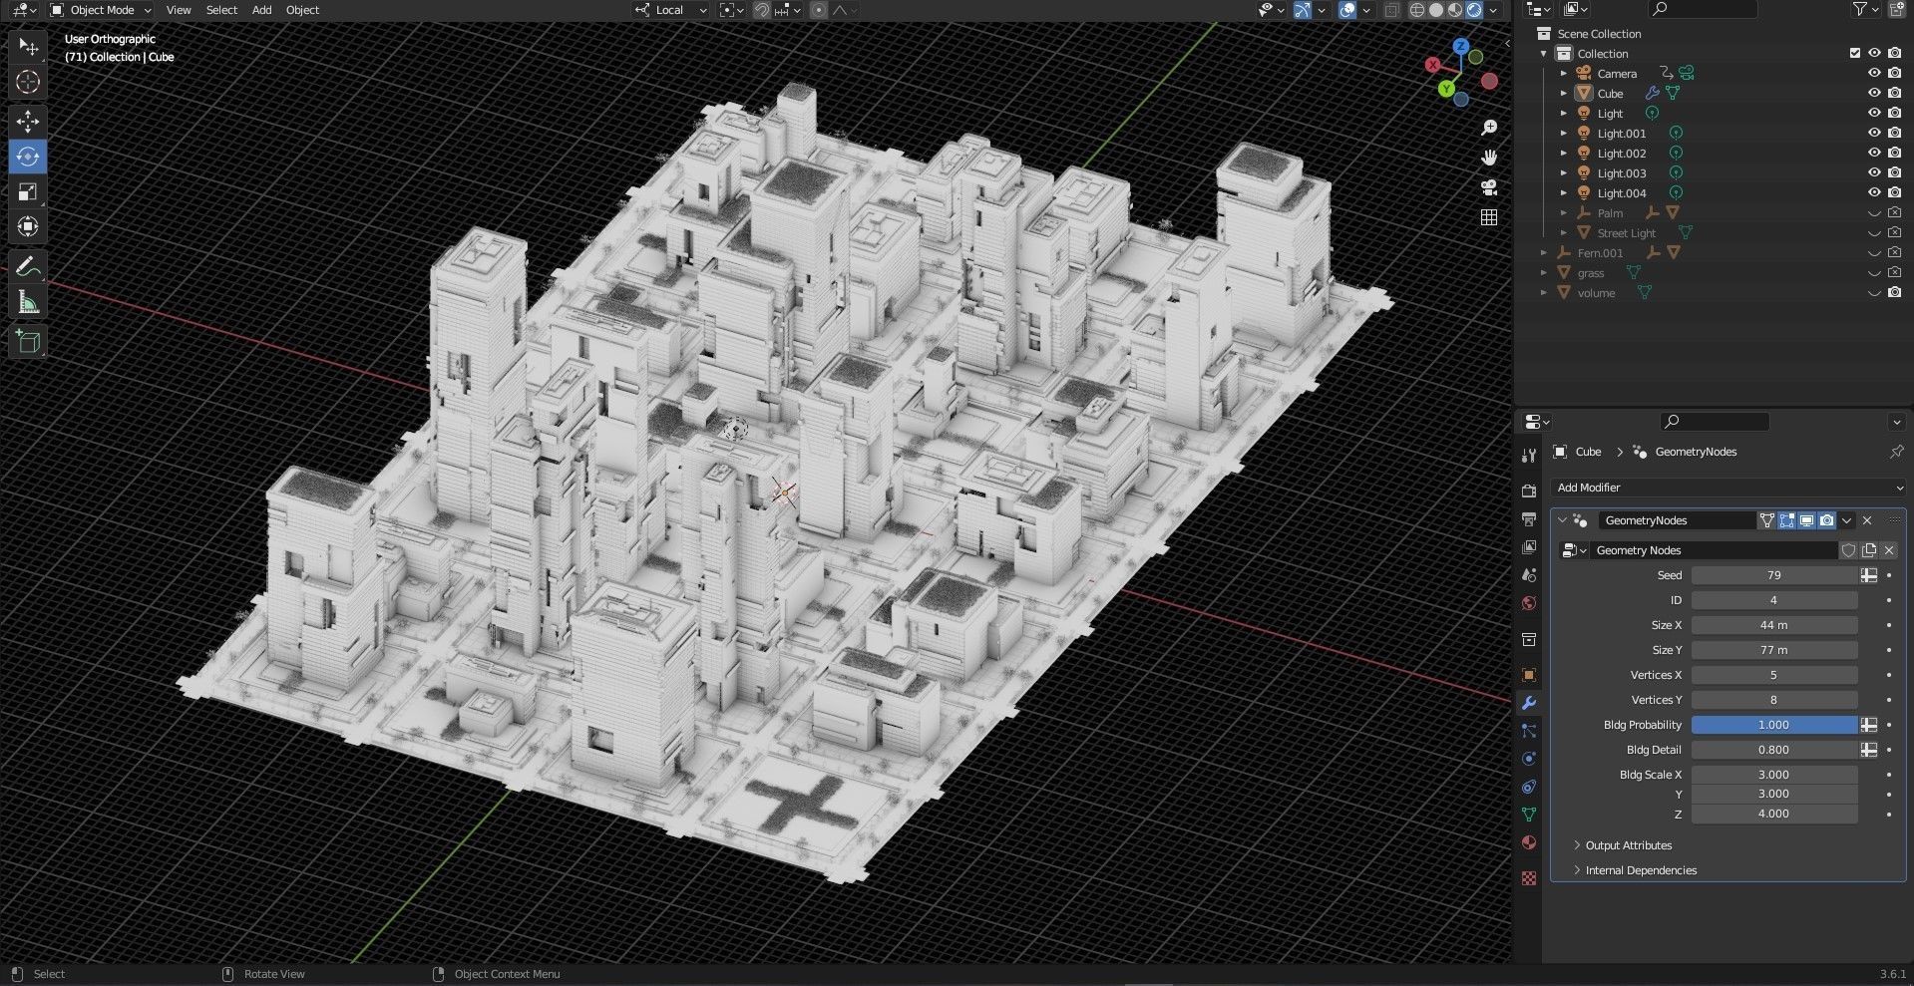The image size is (1914, 986).
Task: Click the viewport zoom magnifier icon
Action: [1489, 128]
